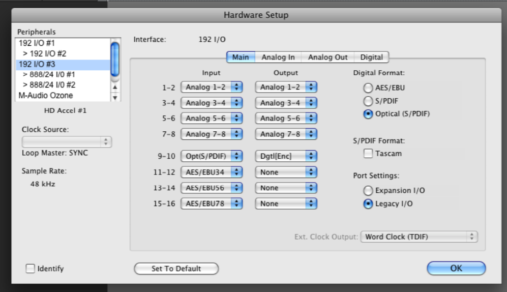Select S/PDIF digital format radio
Image resolution: width=507 pixels, height=292 pixels.
367,101
